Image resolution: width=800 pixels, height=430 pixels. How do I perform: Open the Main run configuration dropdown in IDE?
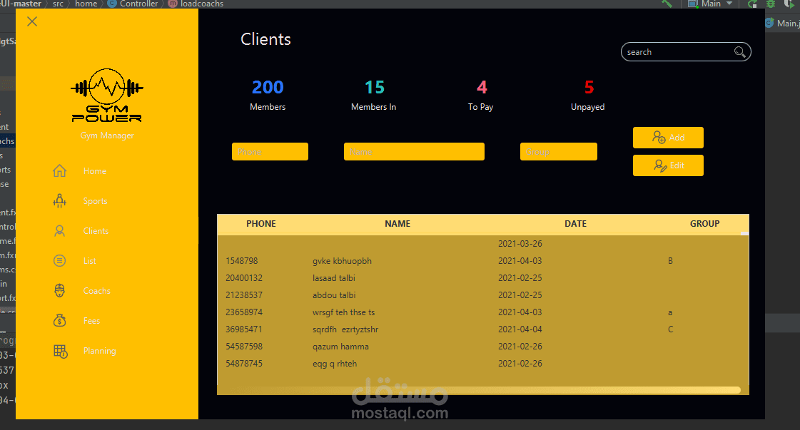[711, 4]
